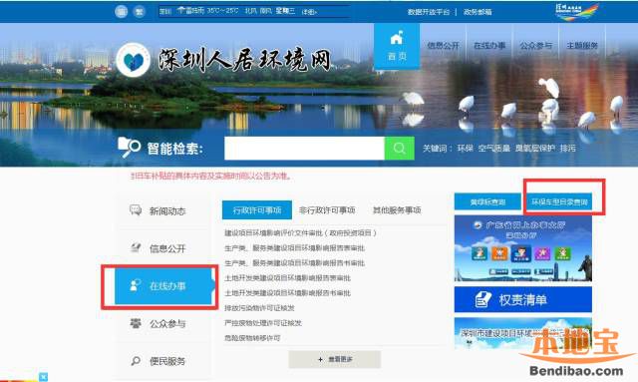Open 排放污染物许可证核发 item
This screenshot has width=638, height=382.
point(259,308)
